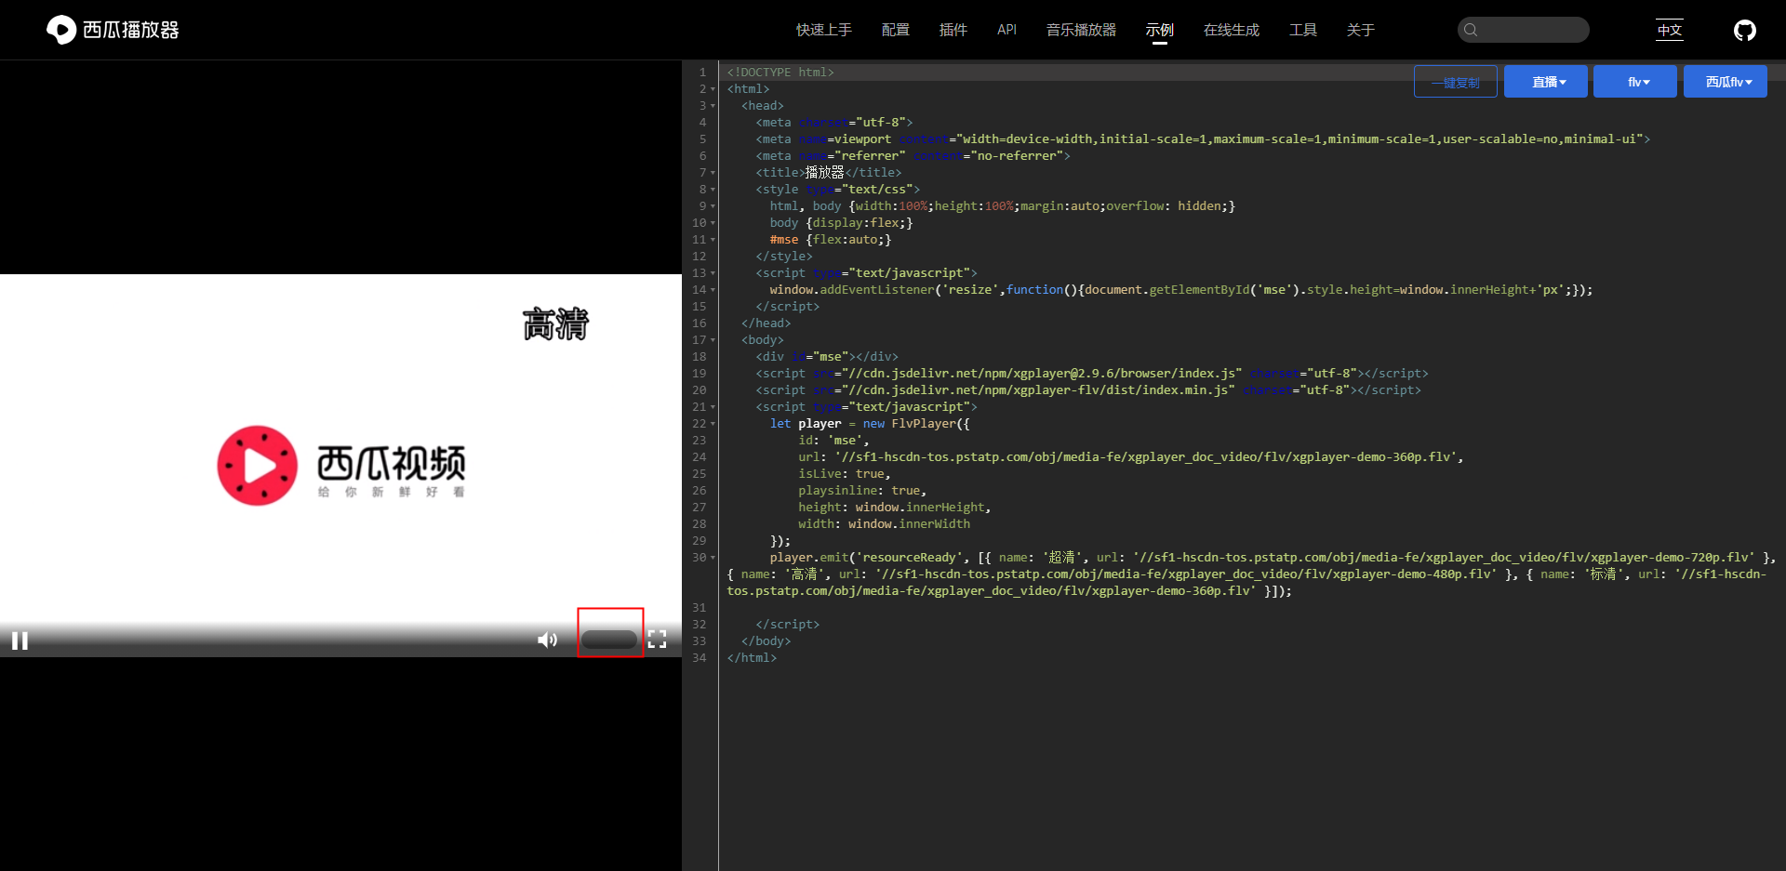The image size is (1786, 871).
Task: Click 'let player = new FlvPlayer({' line
Action: tap(870, 424)
